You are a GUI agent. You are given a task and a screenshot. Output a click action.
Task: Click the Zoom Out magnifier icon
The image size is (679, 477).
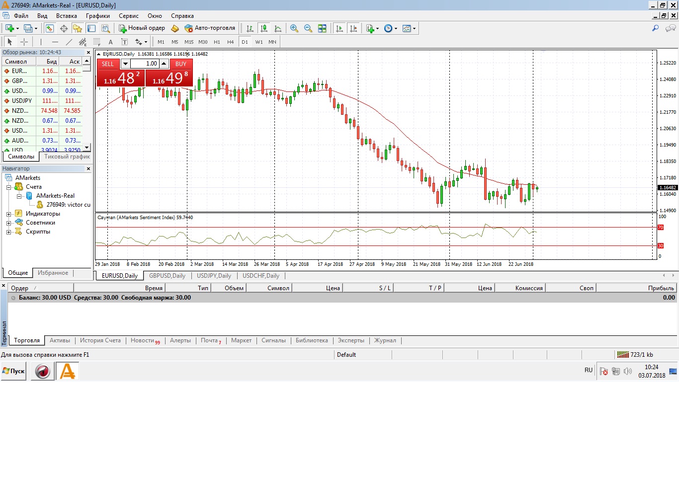click(308, 28)
